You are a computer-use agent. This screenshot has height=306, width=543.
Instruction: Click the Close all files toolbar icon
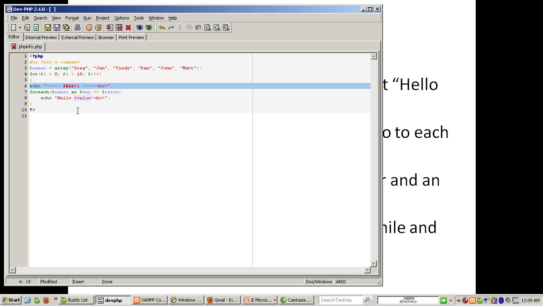point(119,27)
